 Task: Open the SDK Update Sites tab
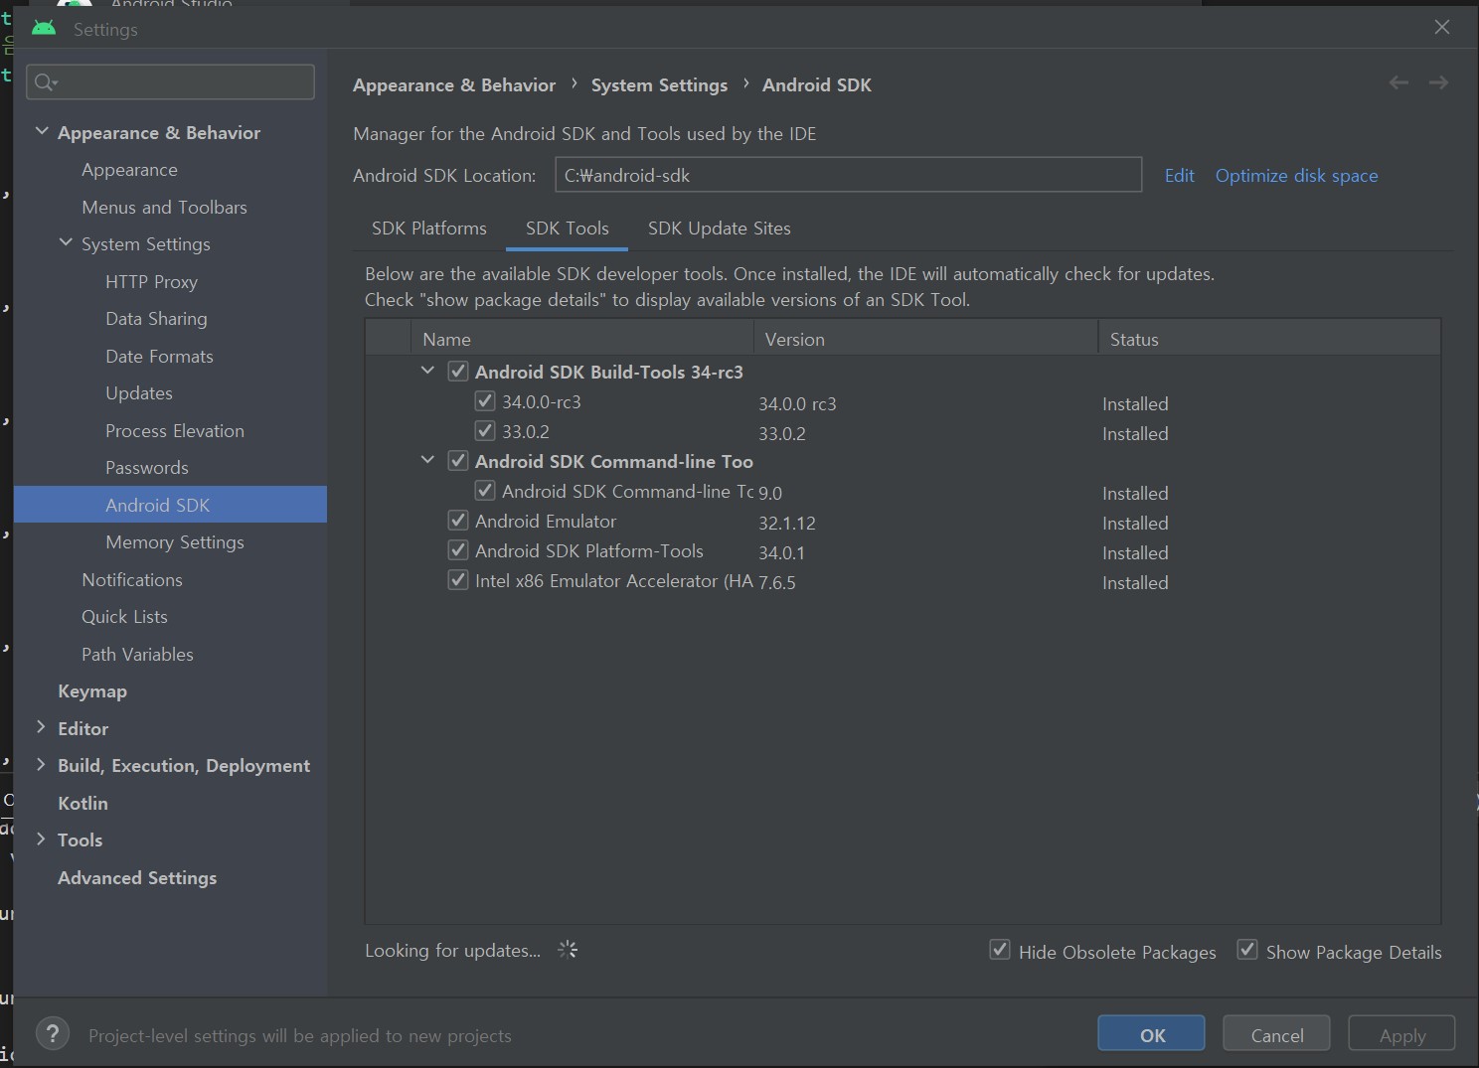pyautogui.click(x=720, y=229)
